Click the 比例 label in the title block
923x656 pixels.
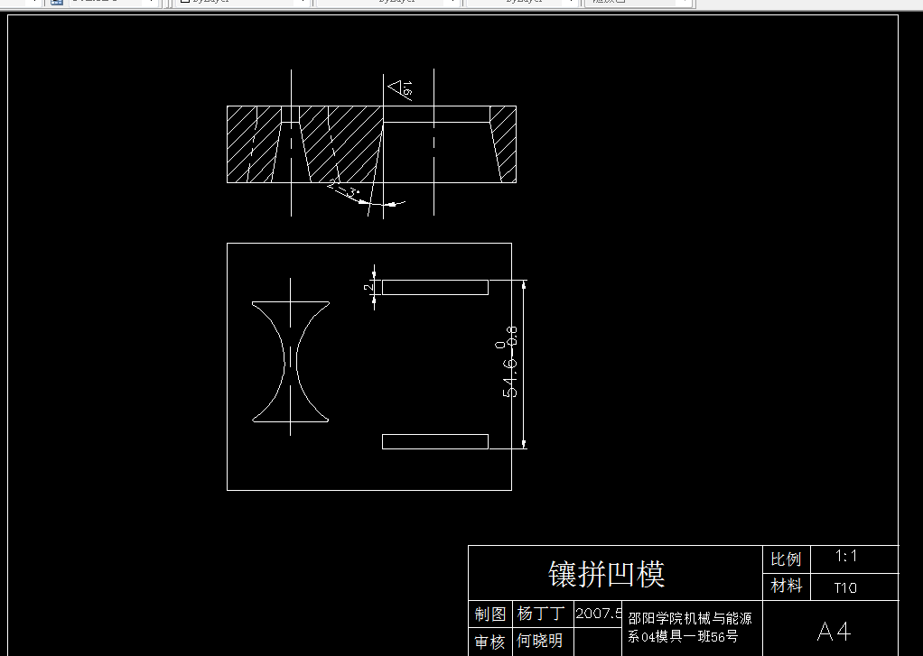[x=786, y=559]
